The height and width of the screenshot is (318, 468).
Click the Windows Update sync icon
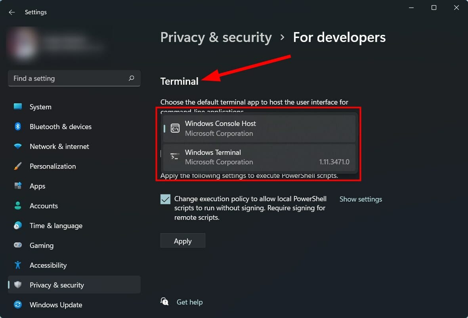point(18,305)
